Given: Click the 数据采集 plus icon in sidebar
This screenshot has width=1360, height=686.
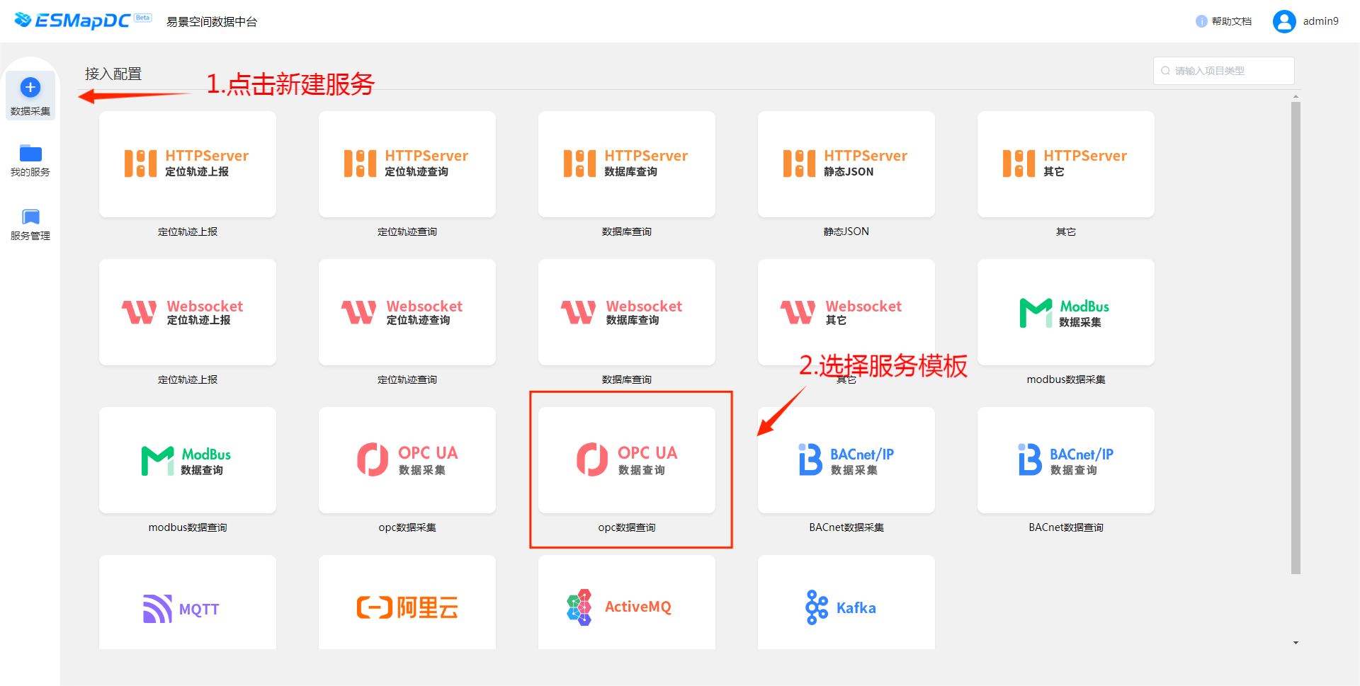Looking at the screenshot, I should 30,88.
